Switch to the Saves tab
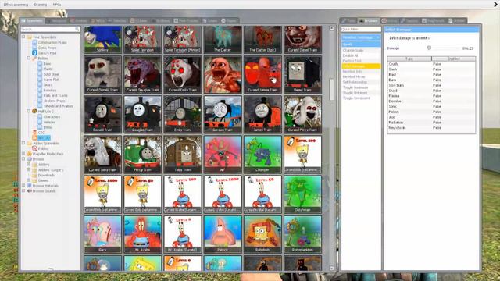 click(210, 21)
